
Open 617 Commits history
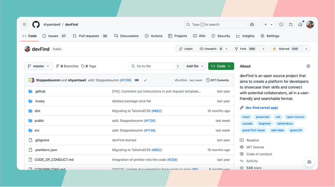pyautogui.click(x=217, y=80)
